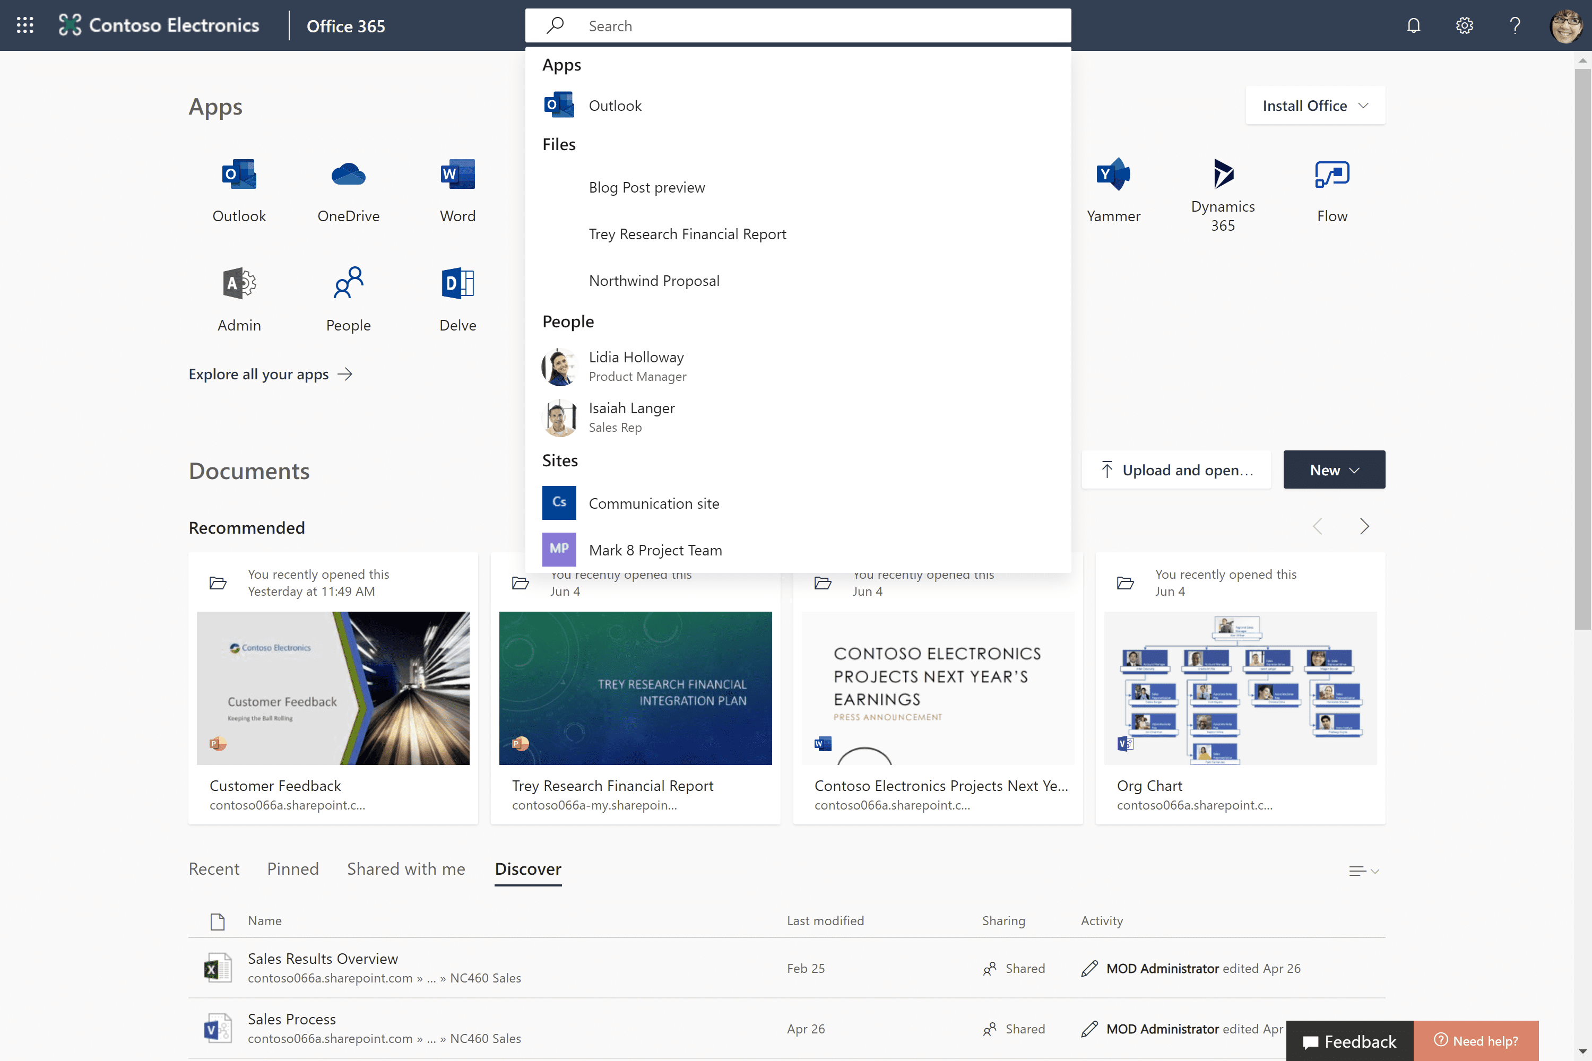Open the Org Chart recommended thumbnail

(1240, 688)
